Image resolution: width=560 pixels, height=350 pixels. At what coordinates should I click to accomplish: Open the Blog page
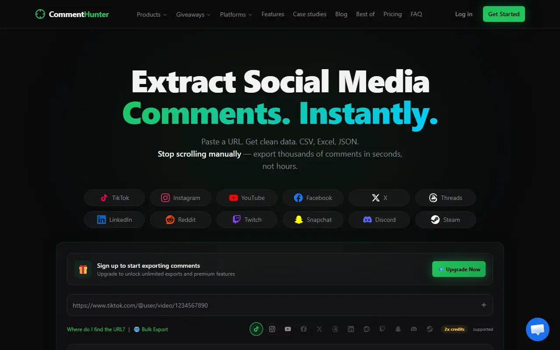click(x=341, y=14)
